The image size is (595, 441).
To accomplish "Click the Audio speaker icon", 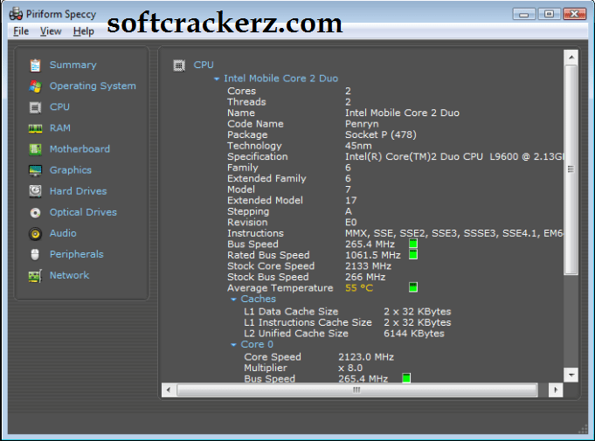I will (x=35, y=234).
